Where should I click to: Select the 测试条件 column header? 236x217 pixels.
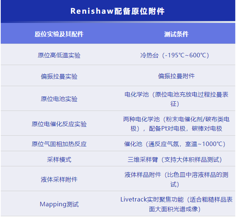tap(176, 34)
